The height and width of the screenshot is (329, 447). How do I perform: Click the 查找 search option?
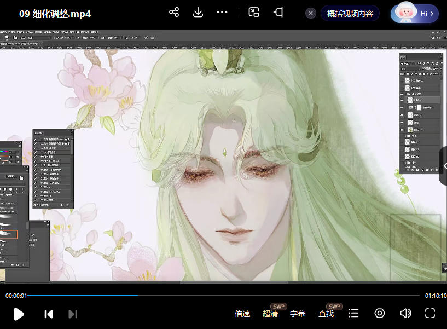coord(326,314)
